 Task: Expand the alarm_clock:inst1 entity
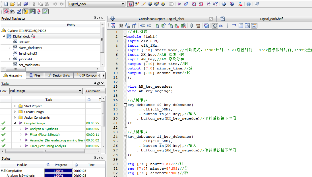click(9, 48)
